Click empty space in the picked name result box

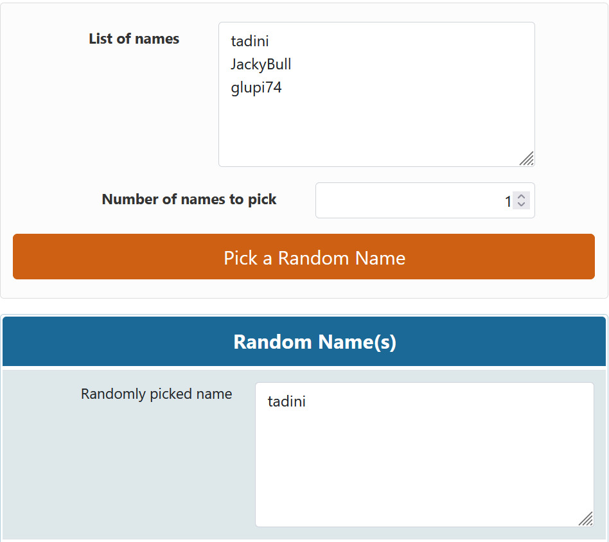[424, 469]
